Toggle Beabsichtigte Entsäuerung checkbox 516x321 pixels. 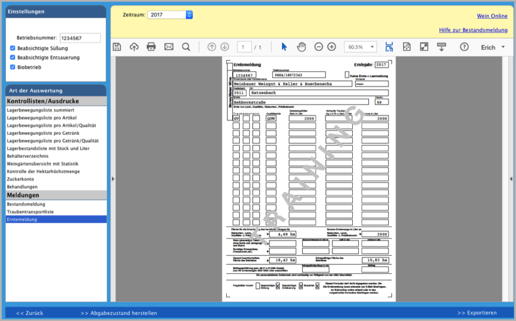pyautogui.click(x=13, y=57)
